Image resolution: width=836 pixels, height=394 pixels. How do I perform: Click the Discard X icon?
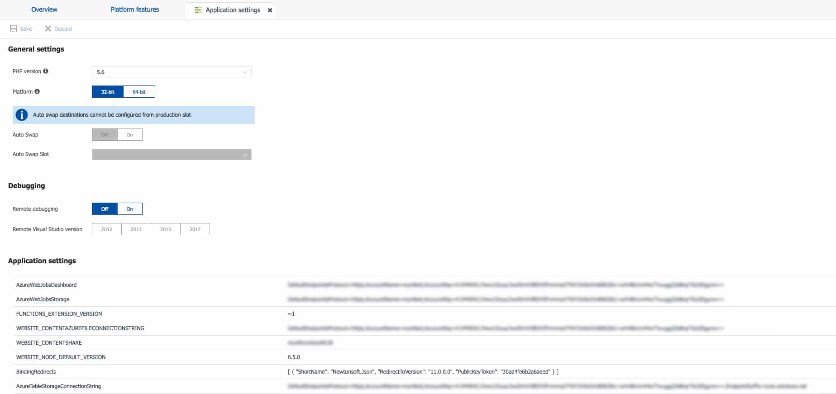click(48, 28)
